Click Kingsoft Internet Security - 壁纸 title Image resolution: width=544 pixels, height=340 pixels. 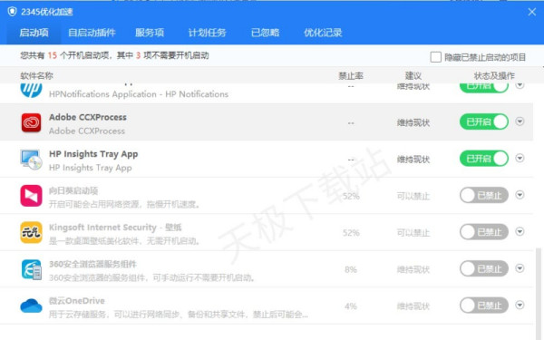(x=115, y=228)
